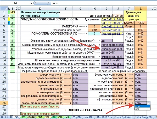Click the formula bar showing "есть"
Screen dimensions: 157x119
click(104, 3)
